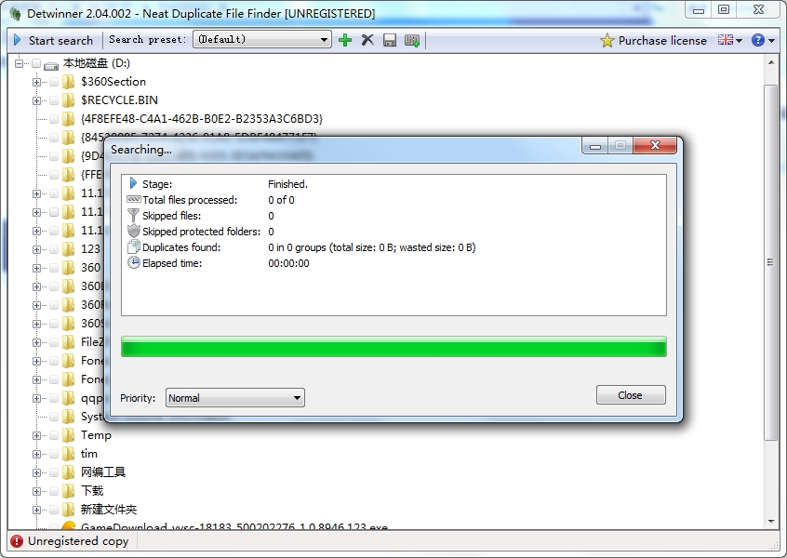Check the $360Section folder checkbox
This screenshot has height=558, width=787.
(54, 82)
